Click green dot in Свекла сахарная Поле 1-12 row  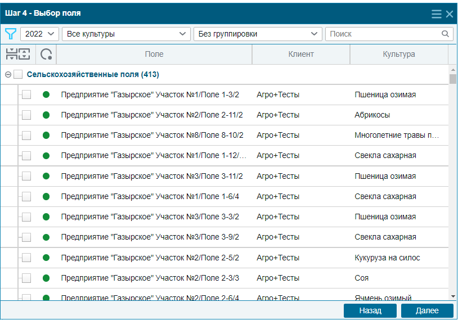click(x=46, y=156)
